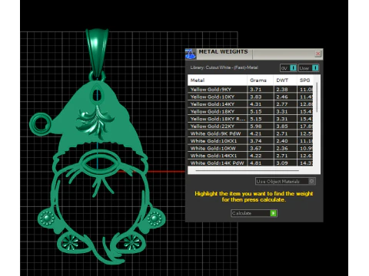Image resolution: width=369 pixels, height=276 pixels.
Task: Click the 3.74 grams value
Action: click(256, 141)
